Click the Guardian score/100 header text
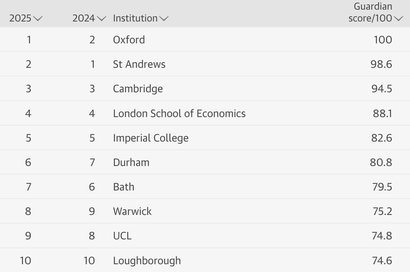The width and height of the screenshot is (410, 272). click(370, 12)
